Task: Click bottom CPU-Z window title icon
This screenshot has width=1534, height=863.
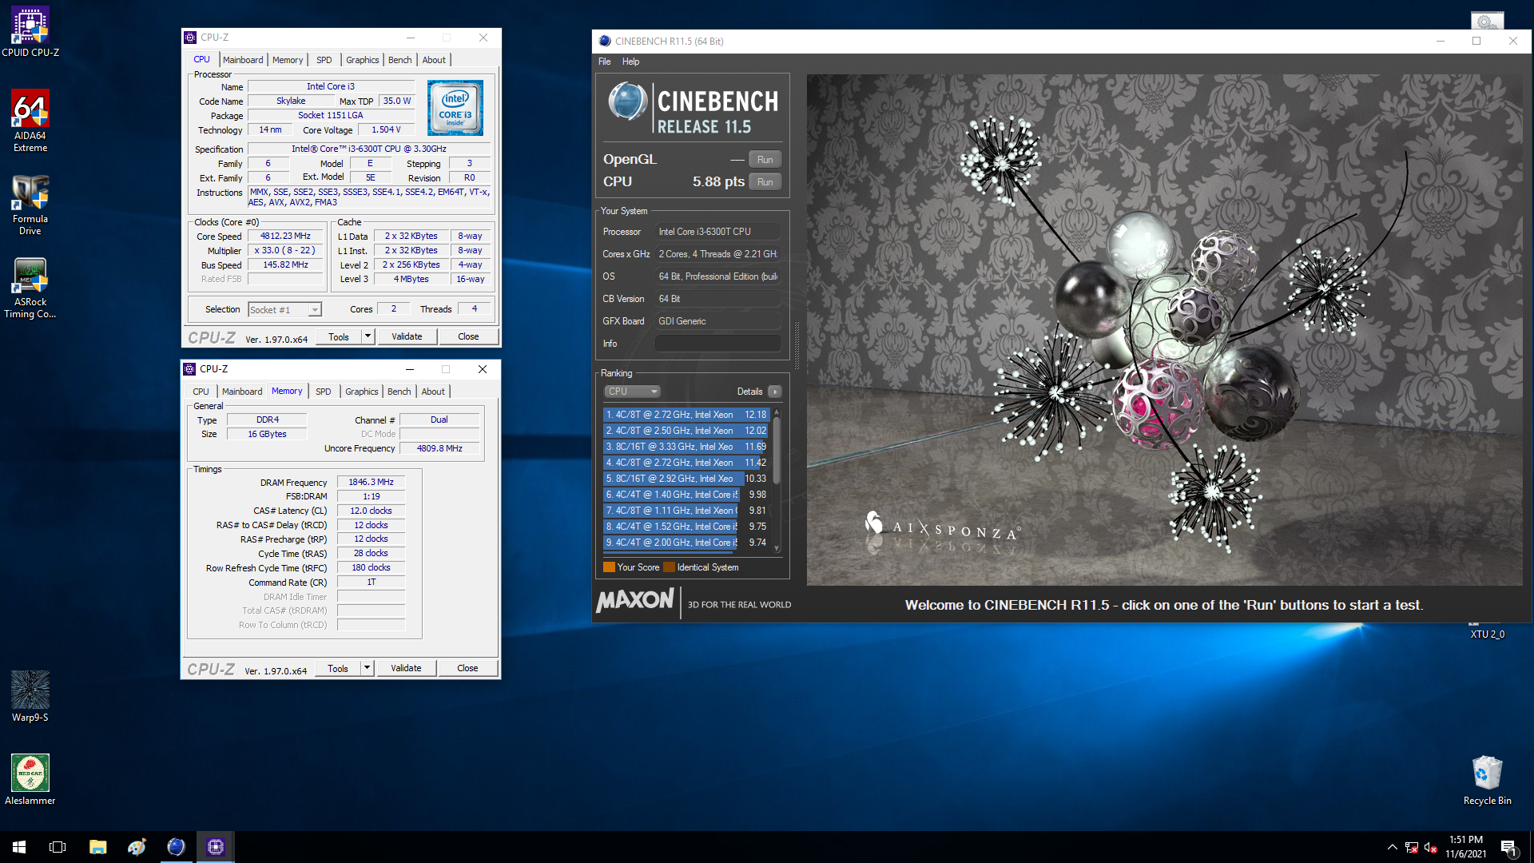Action: [189, 369]
